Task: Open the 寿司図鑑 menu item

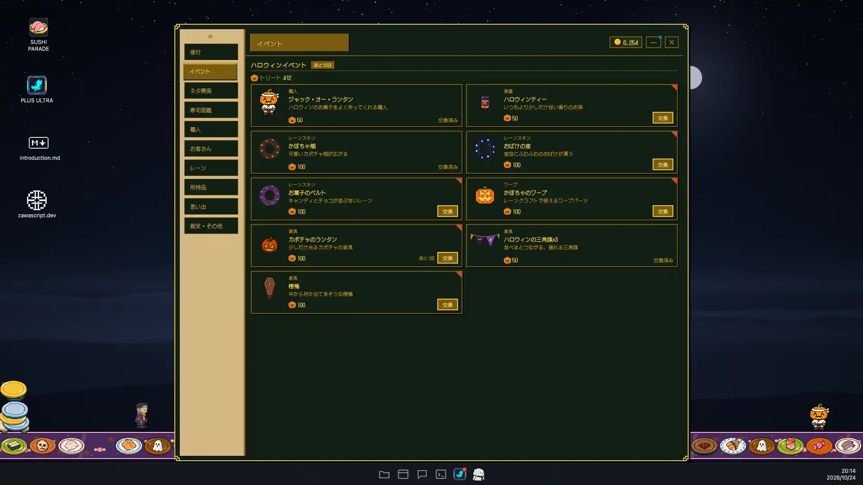Action: (x=211, y=110)
